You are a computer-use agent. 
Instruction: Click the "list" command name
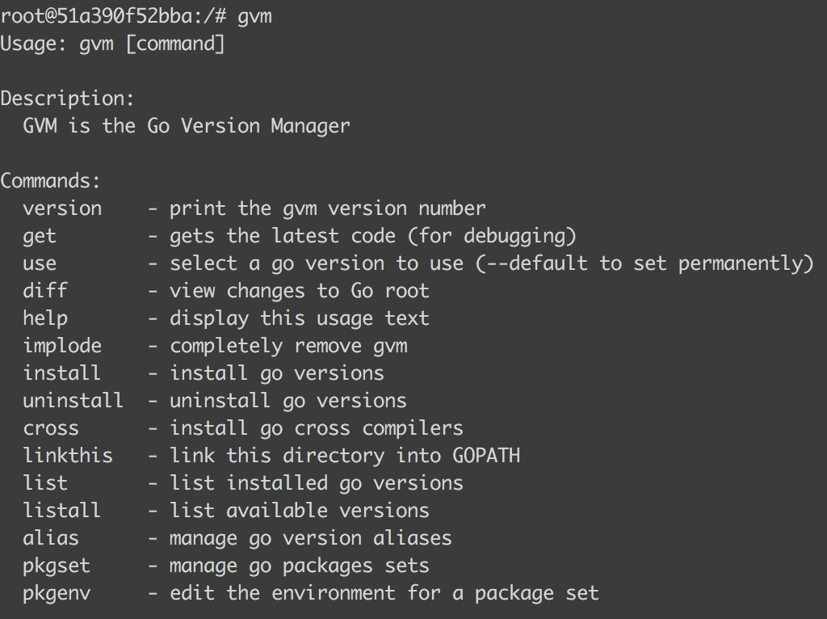[45, 483]
